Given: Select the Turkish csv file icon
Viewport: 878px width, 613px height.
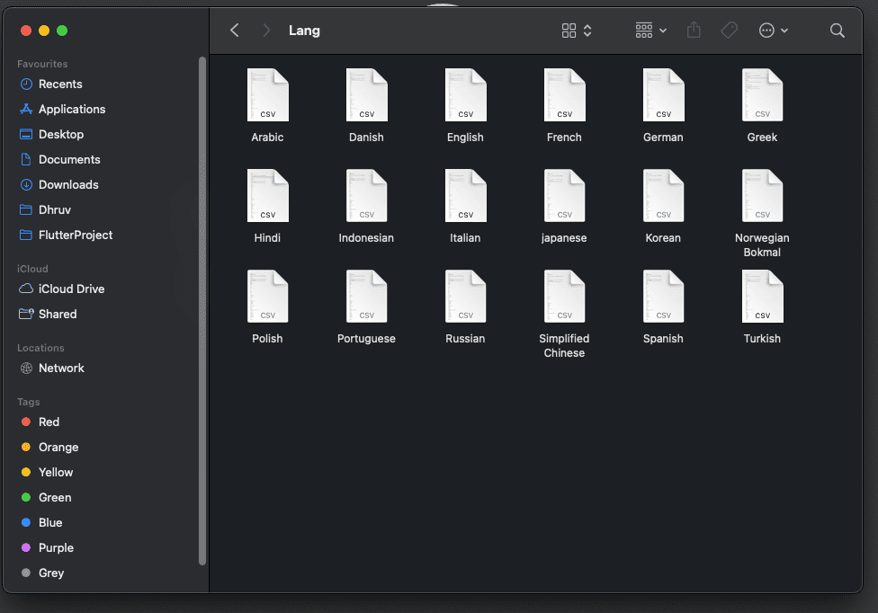Looking at the screenshot, I should pos(762,297).
